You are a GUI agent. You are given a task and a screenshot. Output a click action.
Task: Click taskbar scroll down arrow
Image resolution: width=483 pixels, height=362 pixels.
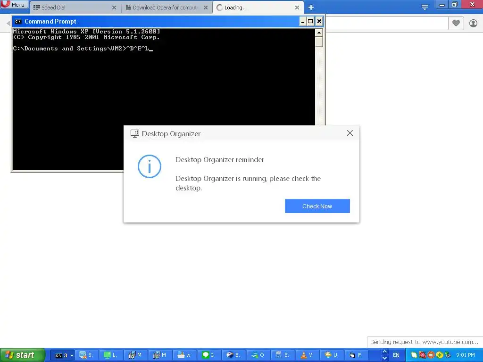[x=384, y=358]
